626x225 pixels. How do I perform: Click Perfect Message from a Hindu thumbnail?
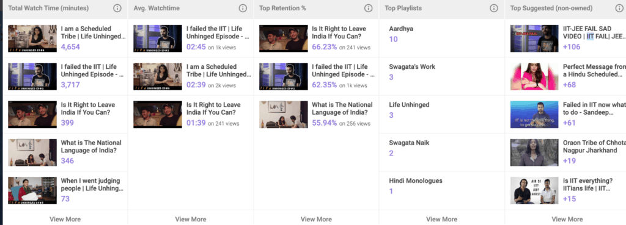534,76
